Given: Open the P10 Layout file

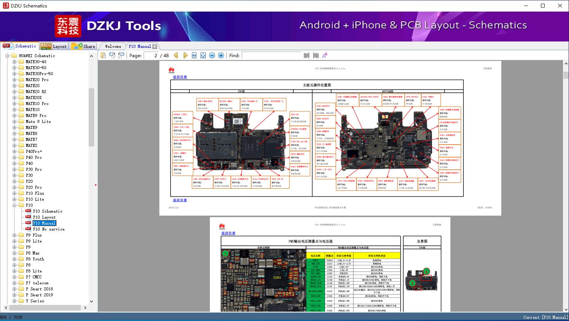Looking at the screenshot, I should click(x=44, y=217).
